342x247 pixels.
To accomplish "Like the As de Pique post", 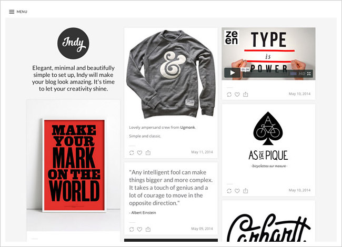I will click(237, 191).
